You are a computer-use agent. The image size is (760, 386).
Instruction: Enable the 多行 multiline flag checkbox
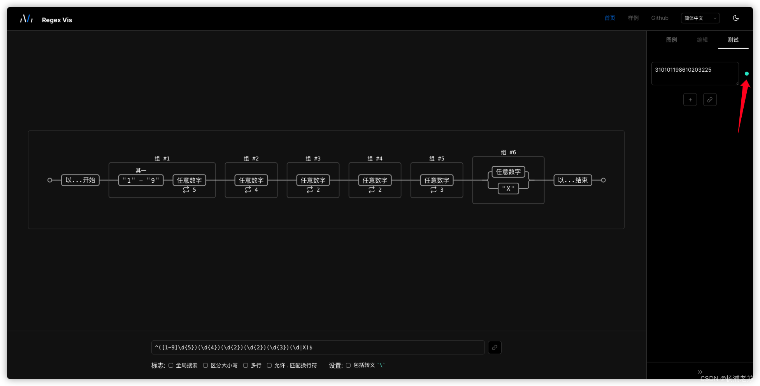click(246, 365)
